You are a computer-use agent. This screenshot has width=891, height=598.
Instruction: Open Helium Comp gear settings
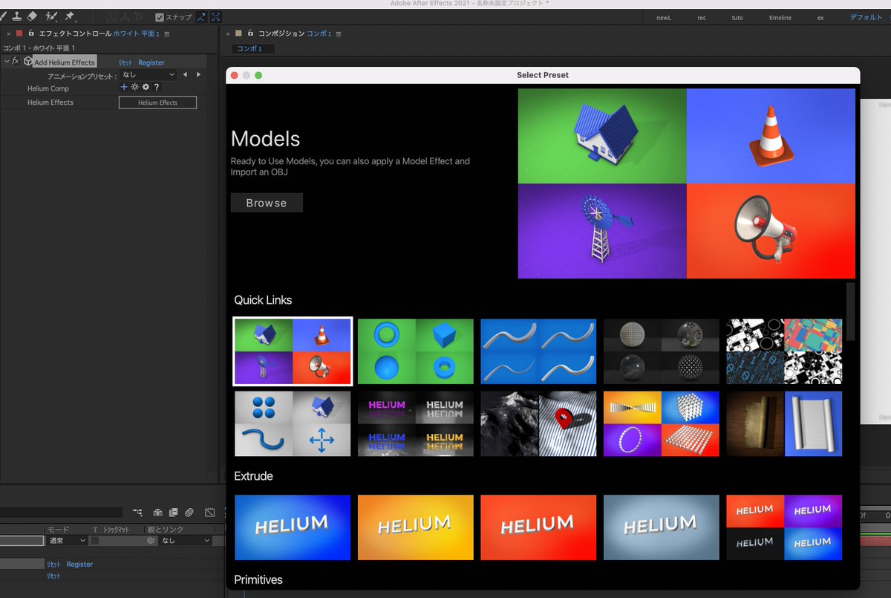[146, 87]
